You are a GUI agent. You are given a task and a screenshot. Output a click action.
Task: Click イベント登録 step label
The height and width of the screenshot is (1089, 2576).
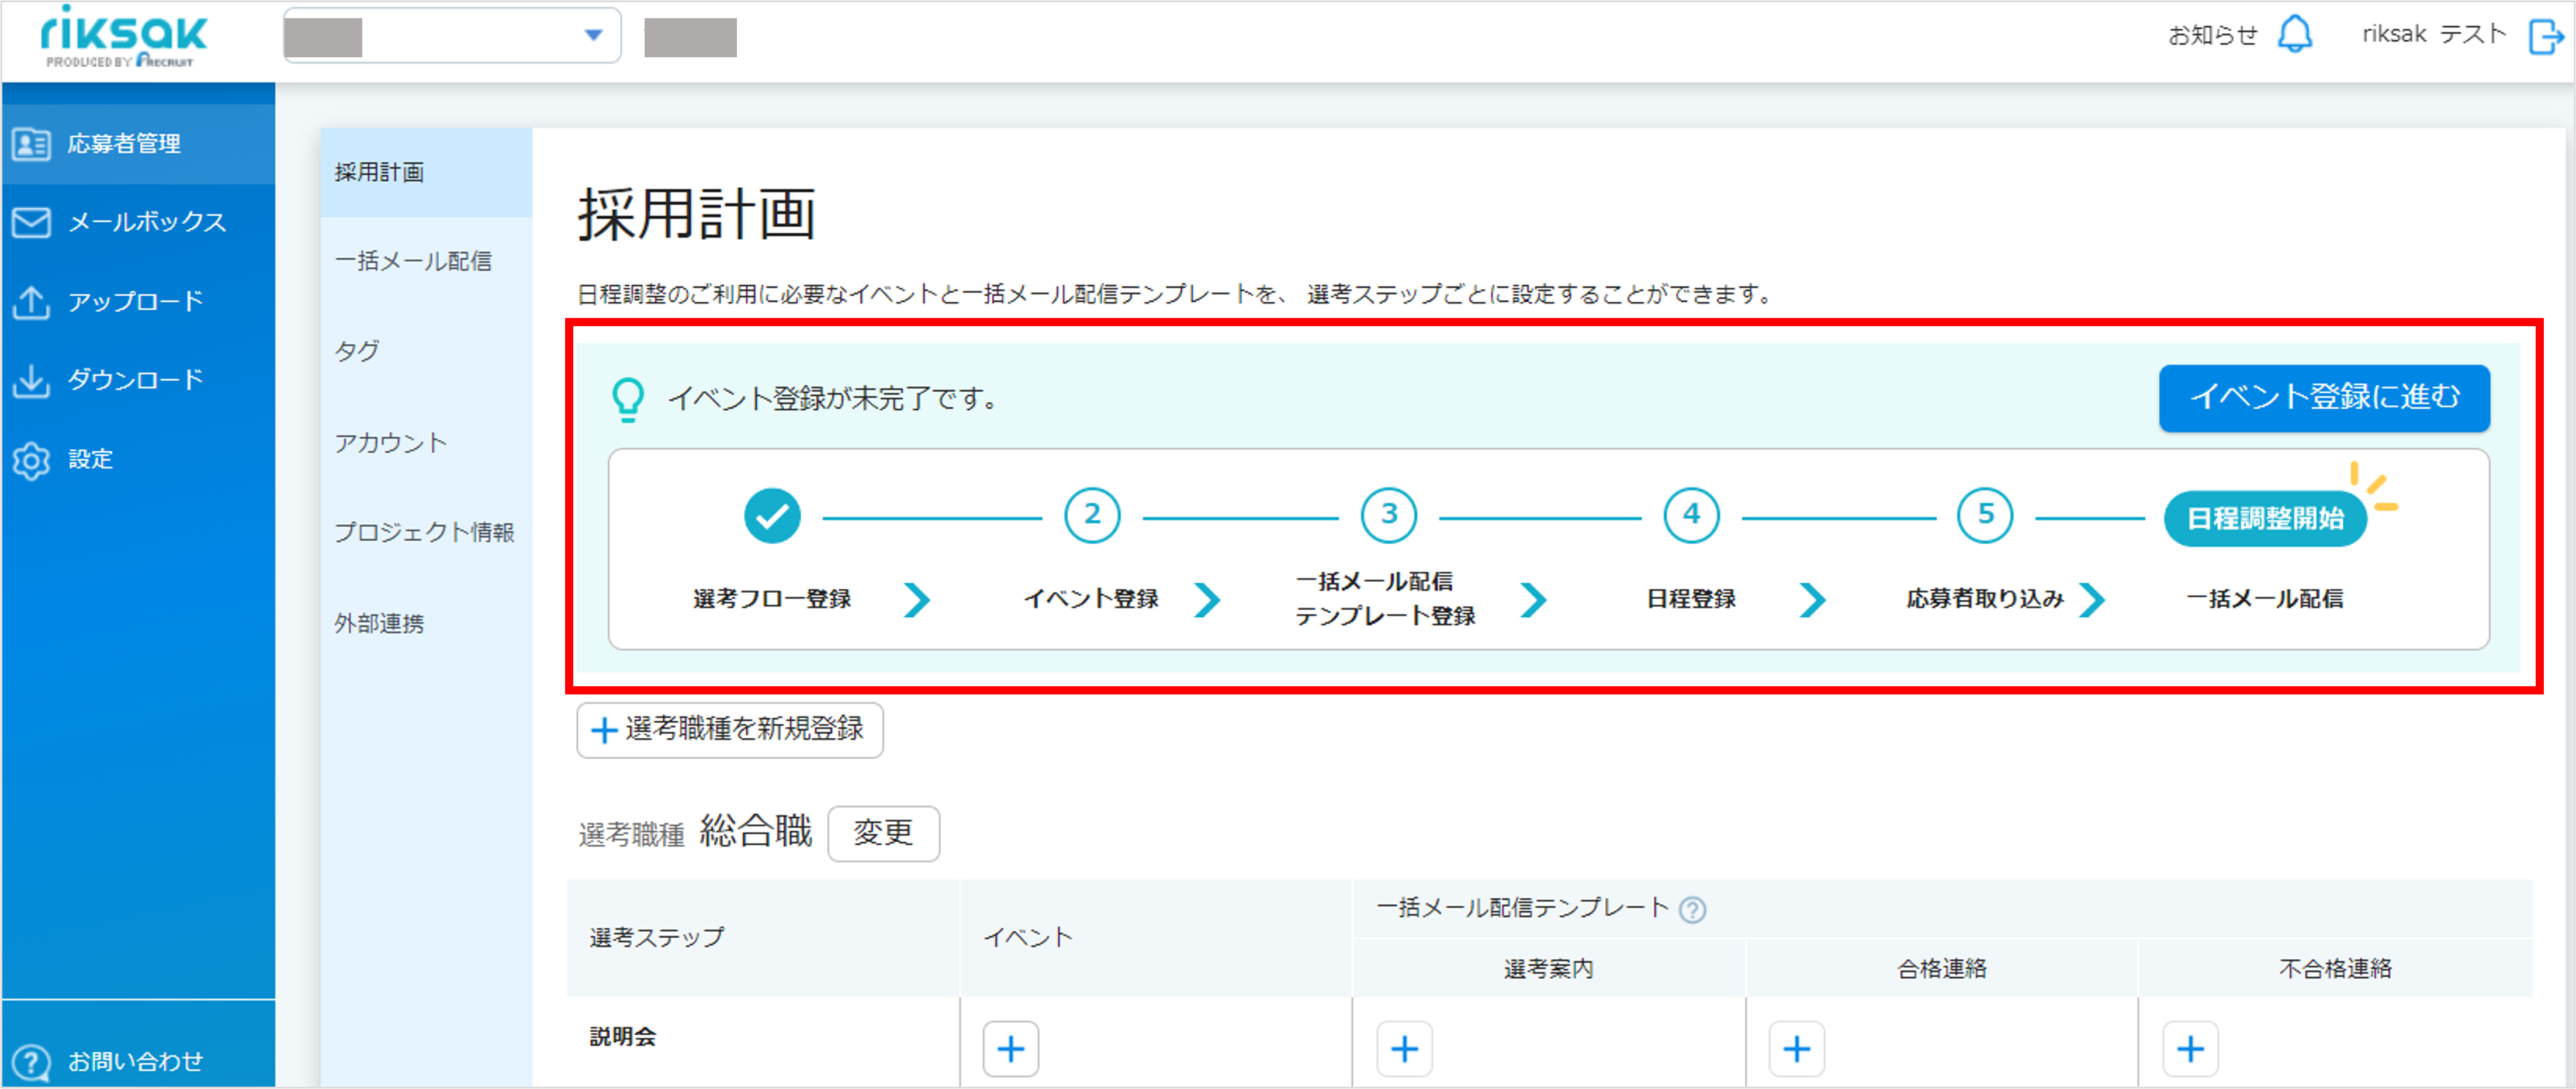[1091, 599]
